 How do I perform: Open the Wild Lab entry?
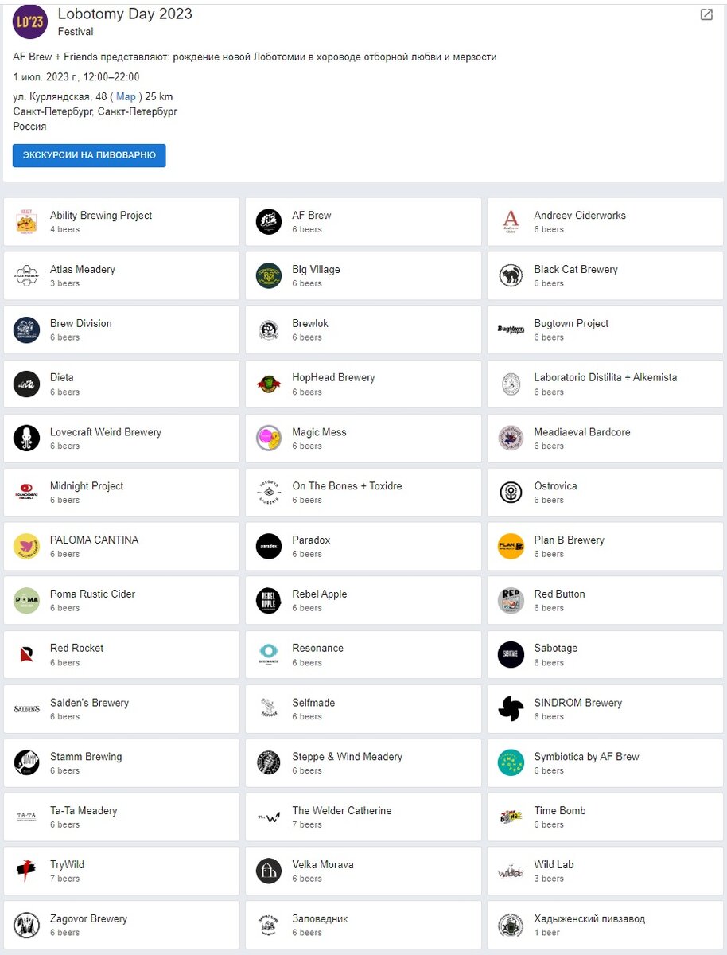[605, 871]
